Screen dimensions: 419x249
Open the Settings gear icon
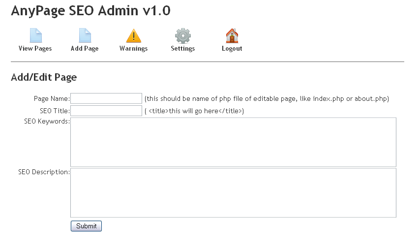point(183,36)
